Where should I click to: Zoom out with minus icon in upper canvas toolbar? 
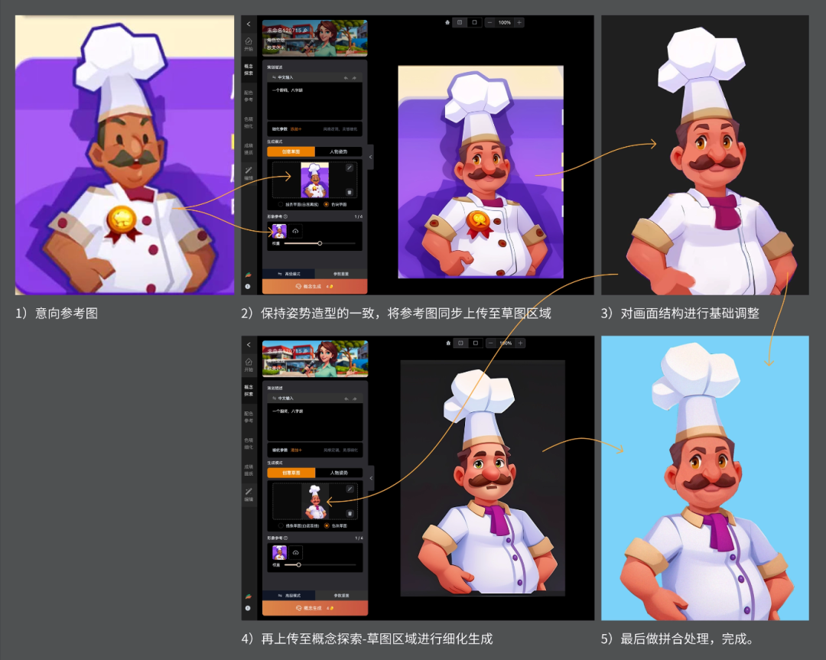[490, 23]
